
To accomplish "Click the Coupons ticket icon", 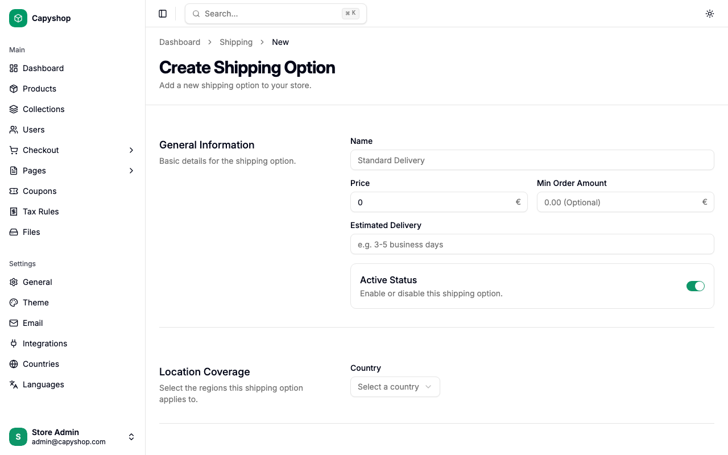I will [x=14, y=191].
